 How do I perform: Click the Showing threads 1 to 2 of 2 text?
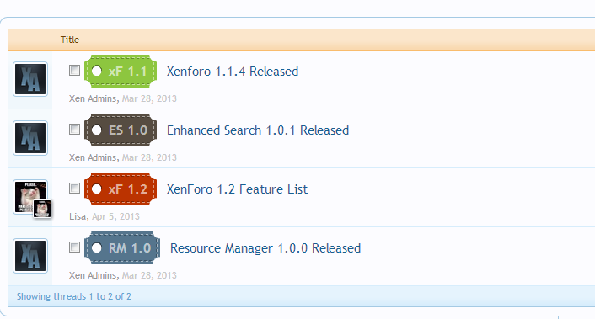click(x=74, y=296)
